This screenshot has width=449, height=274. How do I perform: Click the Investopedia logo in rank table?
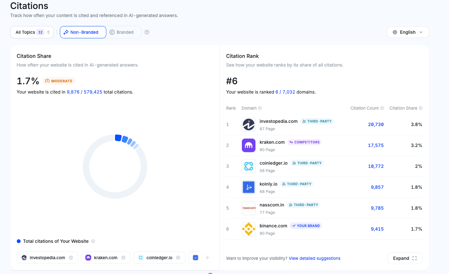tap(248, 124)
